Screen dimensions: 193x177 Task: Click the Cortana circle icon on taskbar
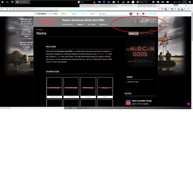[7, 2]
